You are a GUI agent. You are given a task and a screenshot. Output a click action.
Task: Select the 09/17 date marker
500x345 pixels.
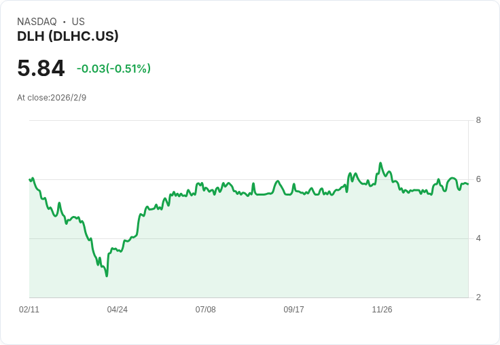(293, 309)
